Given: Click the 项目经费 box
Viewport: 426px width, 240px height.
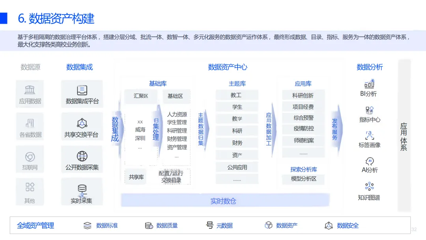Looking at the screenshot, I should pos(303,107).
